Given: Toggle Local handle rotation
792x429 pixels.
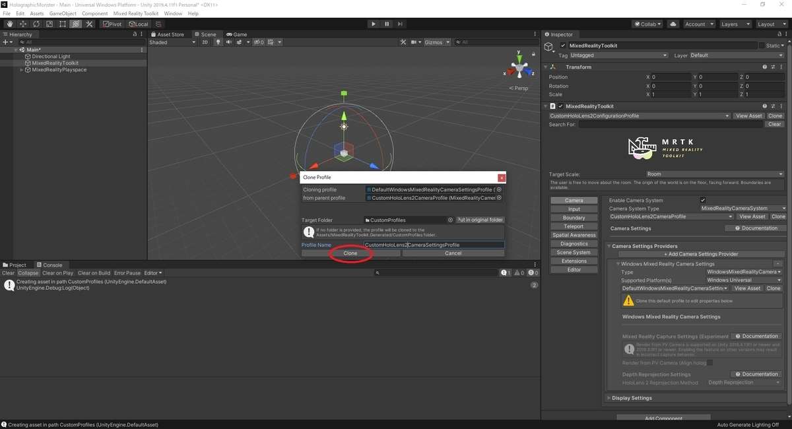Looking at the screenshot, I should 139,24.
